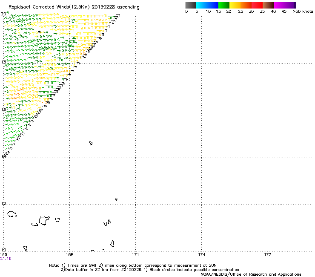The height and width of the screenshot is (277, 315).
Task: Click the small island outline near 14.5N
Action: (x=91, y=144)
